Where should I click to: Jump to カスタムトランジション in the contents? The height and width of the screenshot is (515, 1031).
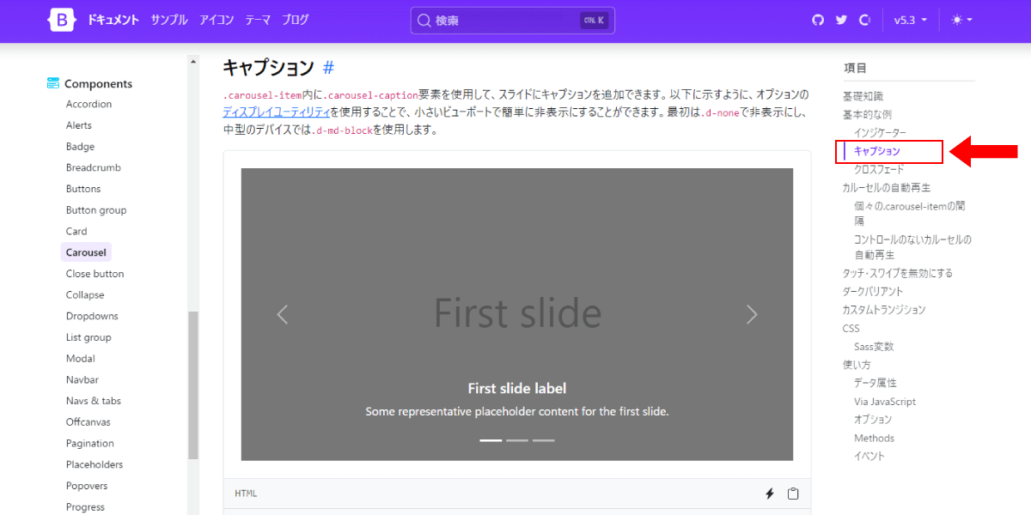[x=884, y=310]
